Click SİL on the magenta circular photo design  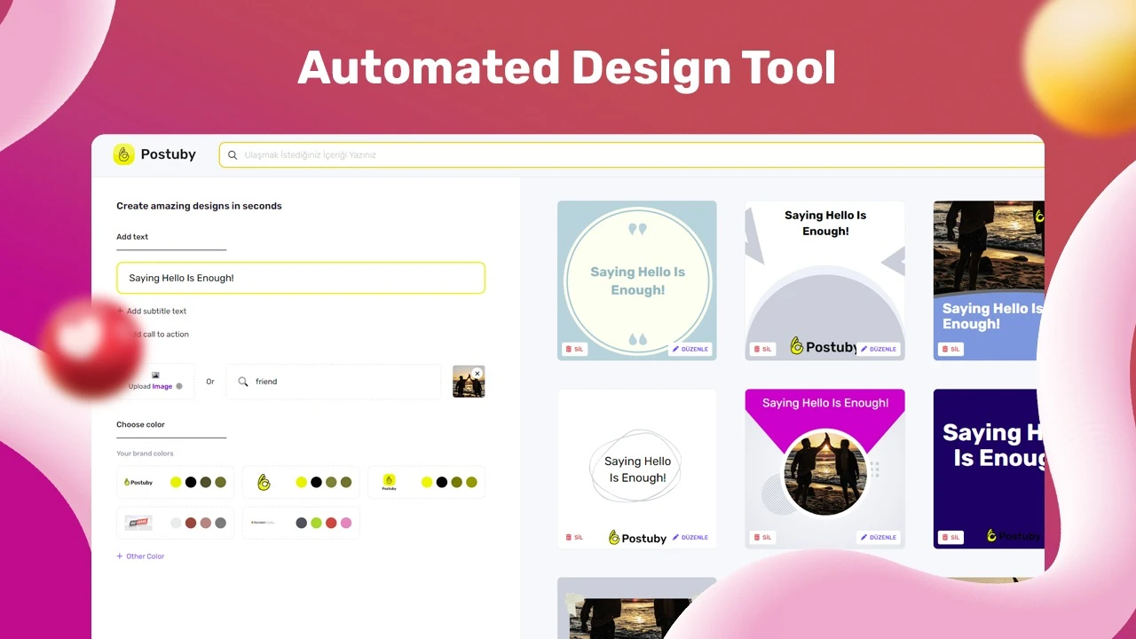pos(763,537)
